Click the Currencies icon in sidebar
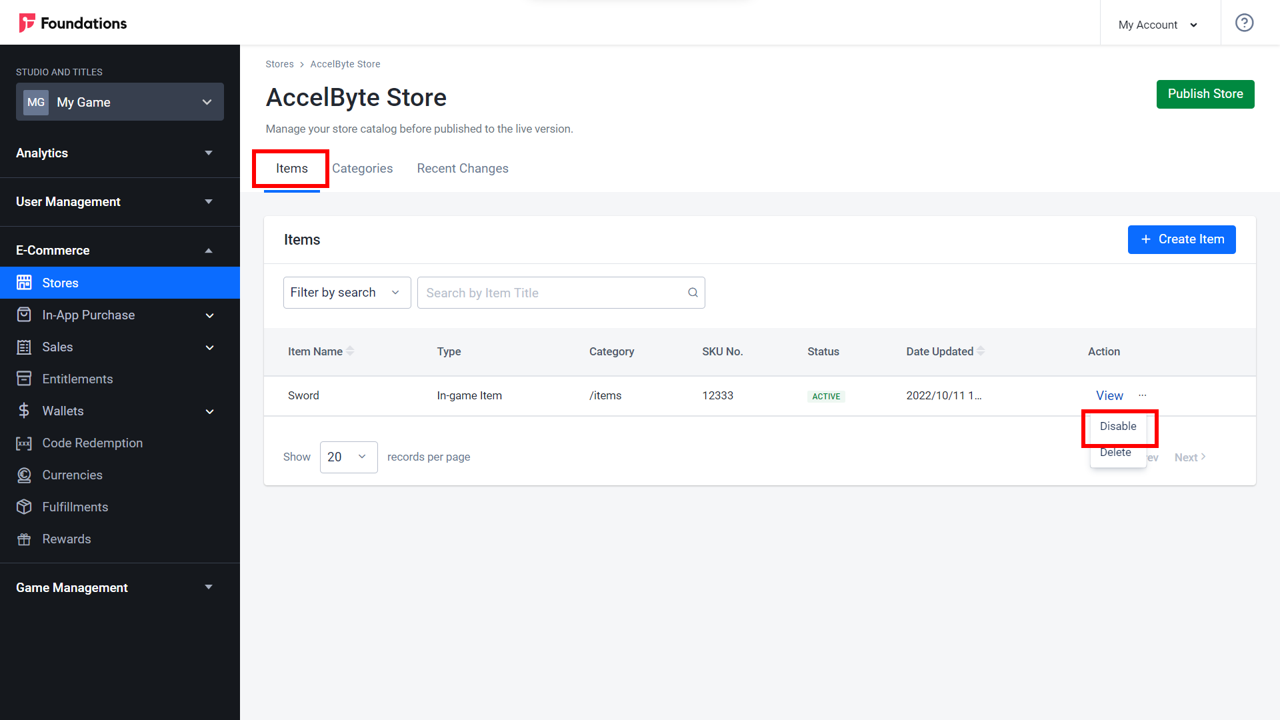This screenshot has width=1280, height=720. [25, 475]
